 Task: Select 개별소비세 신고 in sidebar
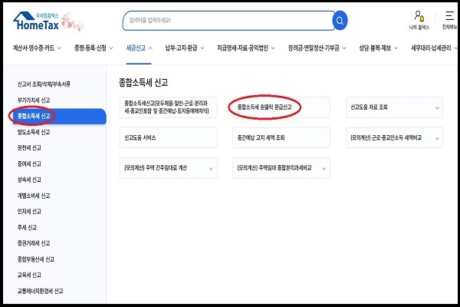tap(34, 196)
